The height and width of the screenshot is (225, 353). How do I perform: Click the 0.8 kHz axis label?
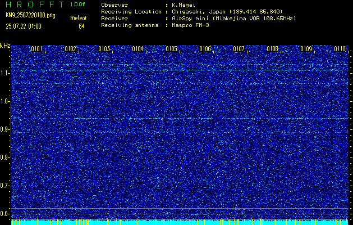click(4, 157)
